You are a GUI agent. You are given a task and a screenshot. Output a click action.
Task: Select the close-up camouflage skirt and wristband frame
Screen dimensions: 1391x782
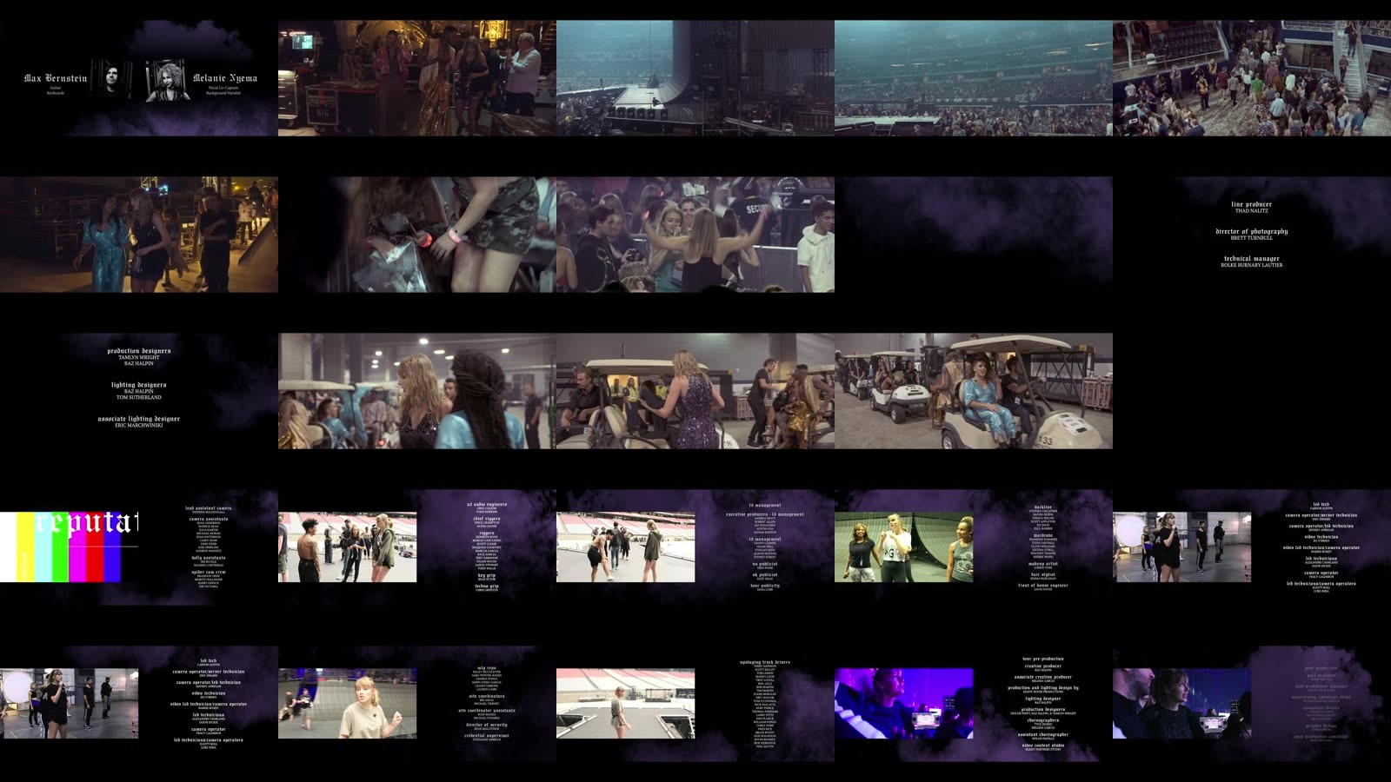(x=417, y=235)
